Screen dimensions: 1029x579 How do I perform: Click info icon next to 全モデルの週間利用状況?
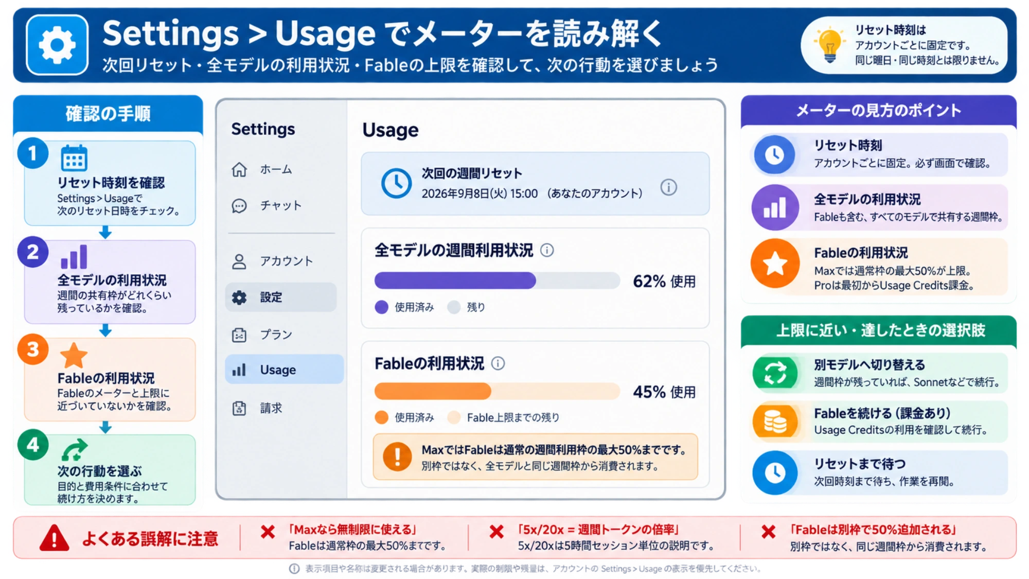(547, 250)
